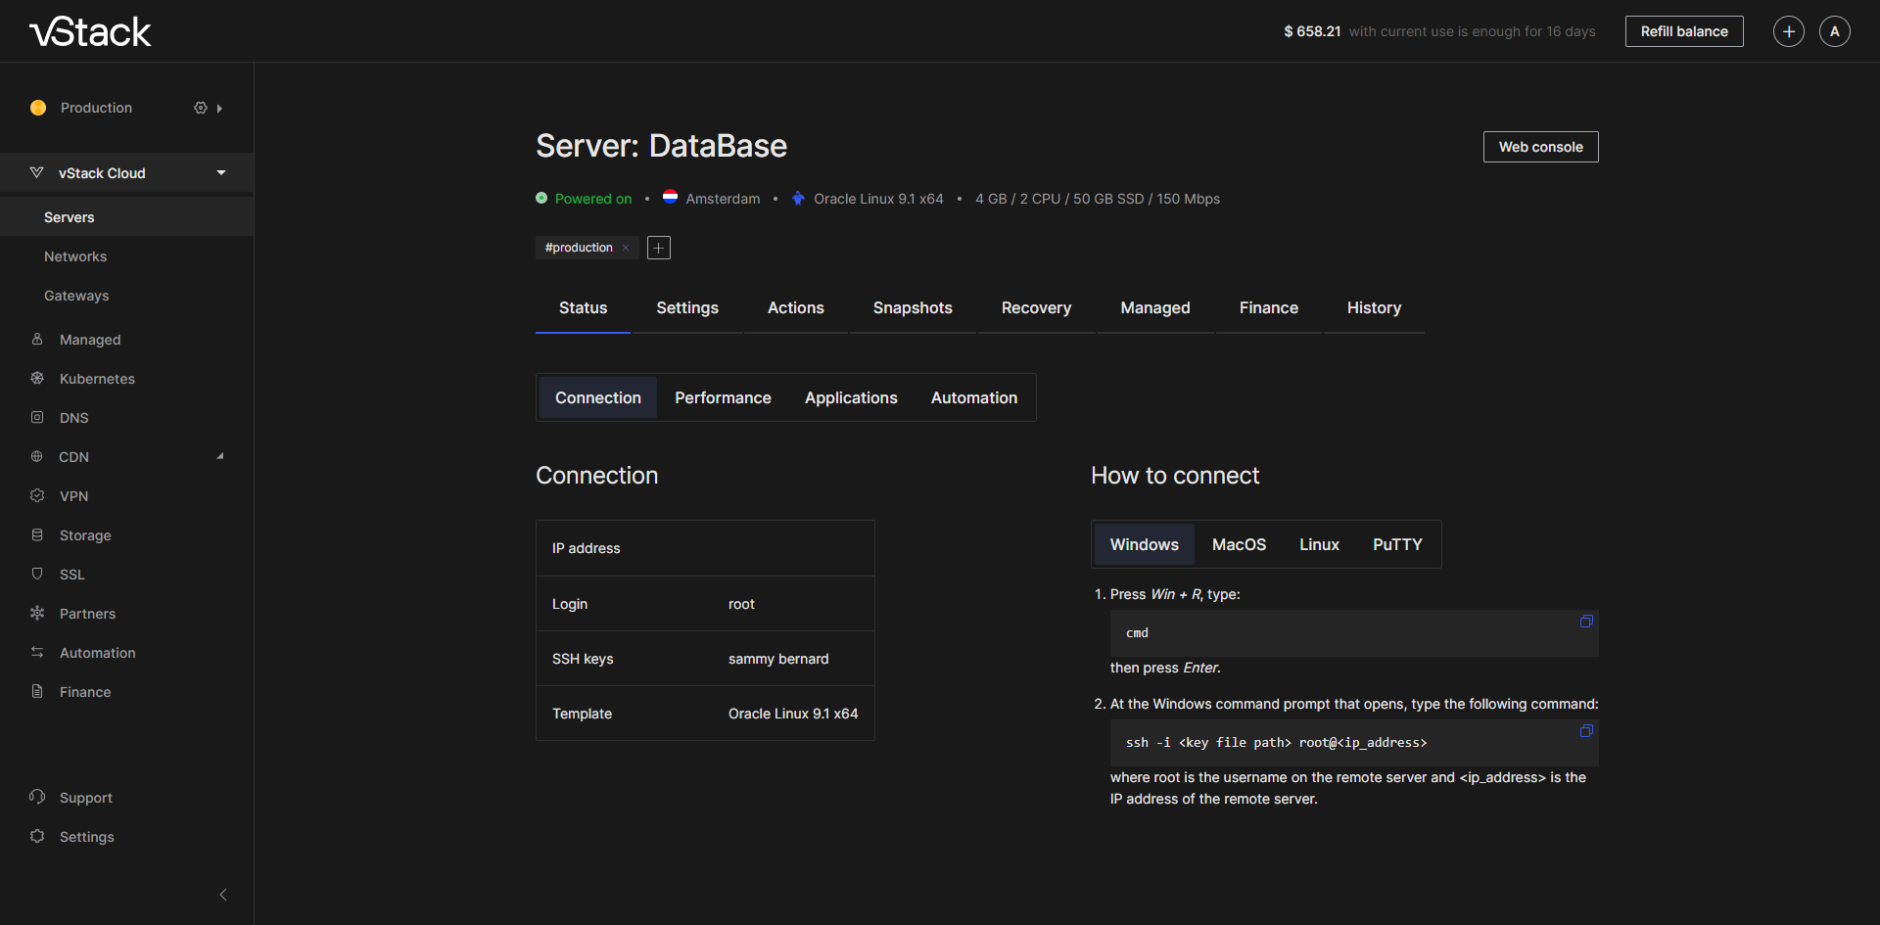Click the plus create button in header
The height and width of the screenshot is (925, 1880).
point(1789,31)
